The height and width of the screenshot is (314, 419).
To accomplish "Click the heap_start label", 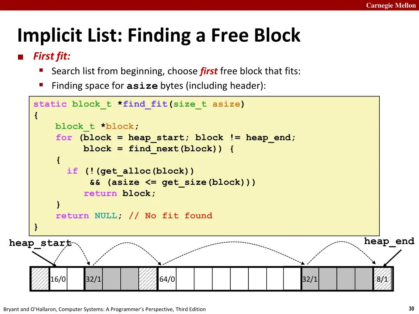I will click(x=41, y=243).
